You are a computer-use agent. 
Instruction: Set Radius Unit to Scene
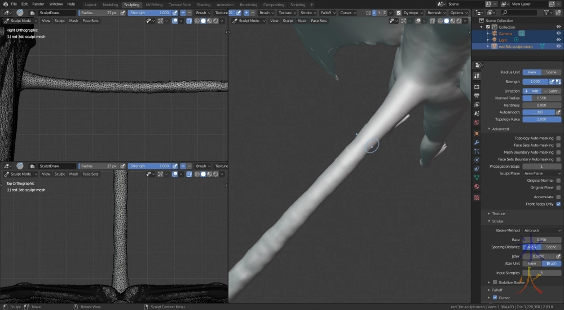551,72
